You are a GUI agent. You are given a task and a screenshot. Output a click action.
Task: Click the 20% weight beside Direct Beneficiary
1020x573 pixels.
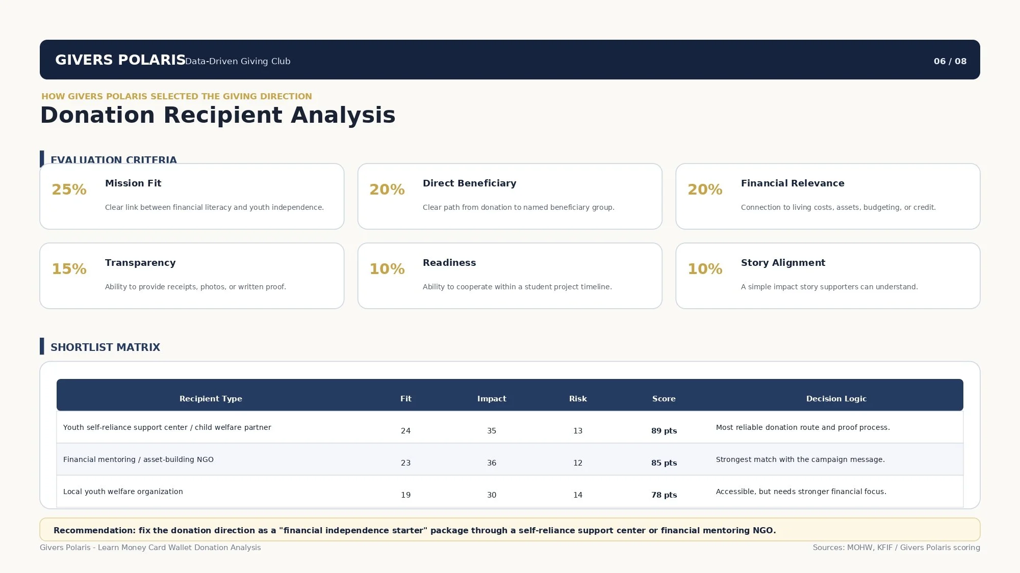tap(387, 189)
